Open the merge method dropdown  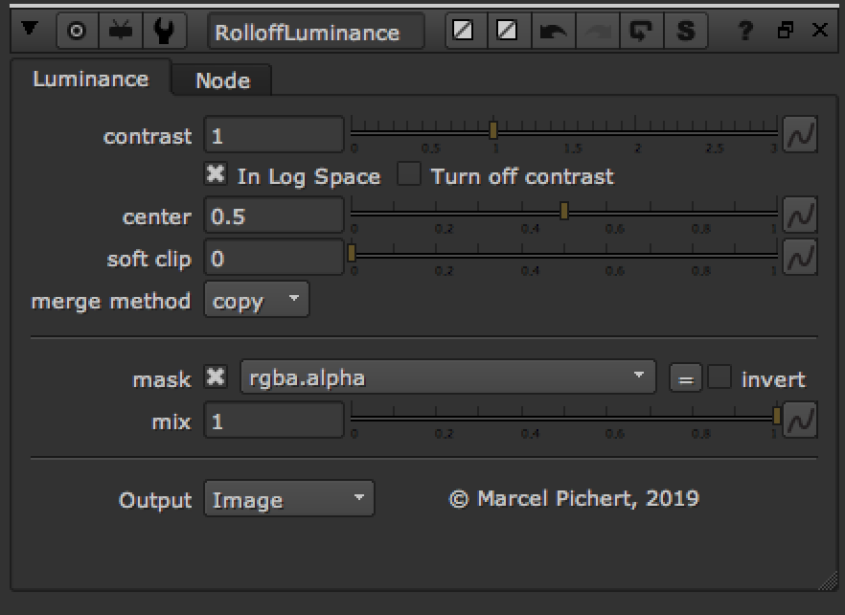click(257, 301)
